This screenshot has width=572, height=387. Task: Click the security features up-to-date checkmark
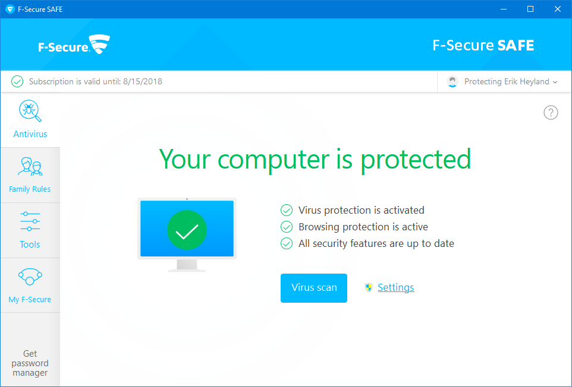coord(287,243)
